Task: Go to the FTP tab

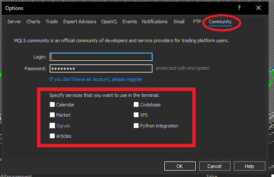Action: click(x=197, y=22)
